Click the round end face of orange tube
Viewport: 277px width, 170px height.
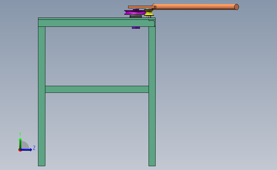[x=236, y=7]
